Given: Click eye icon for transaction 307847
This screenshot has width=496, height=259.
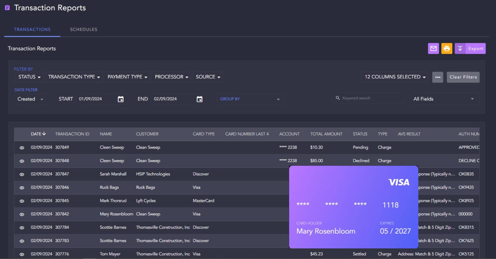Looking at the screenshot, I should point(22,174).
